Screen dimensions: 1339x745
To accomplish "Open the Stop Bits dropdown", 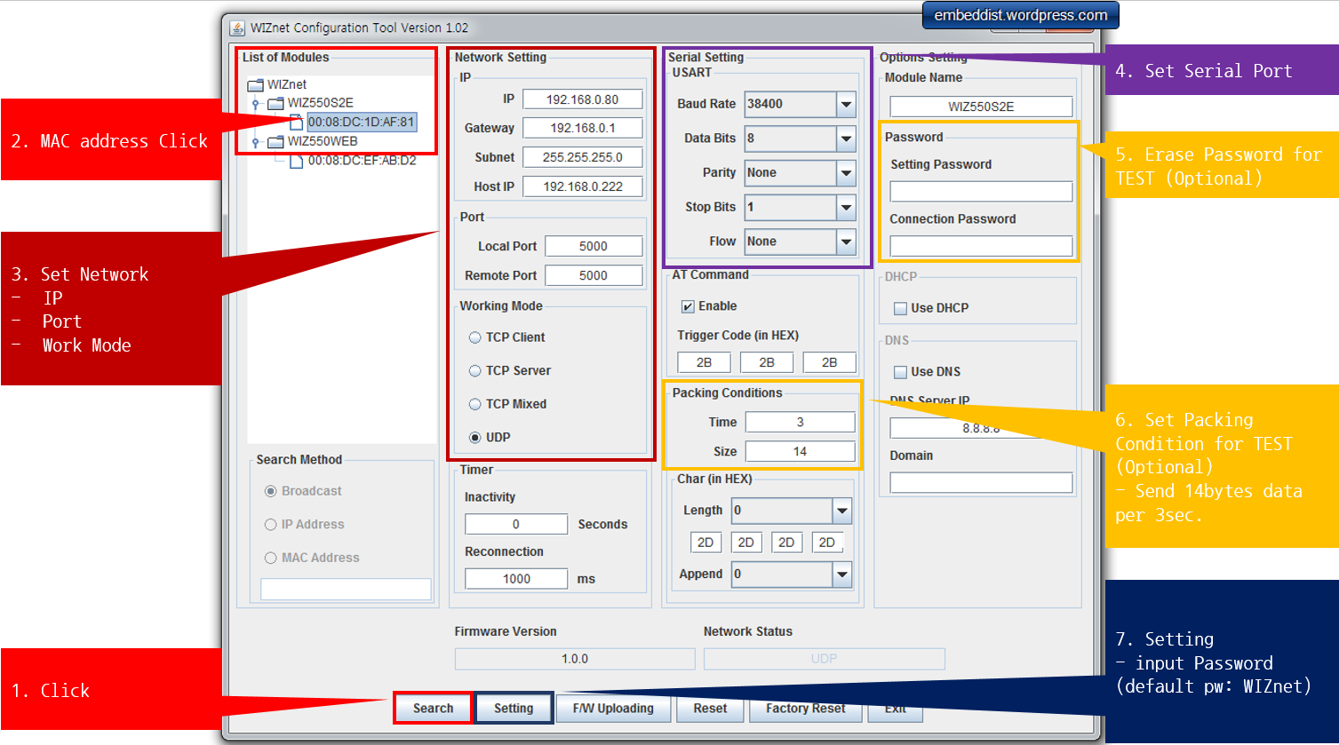I will [x=846, y=207].
